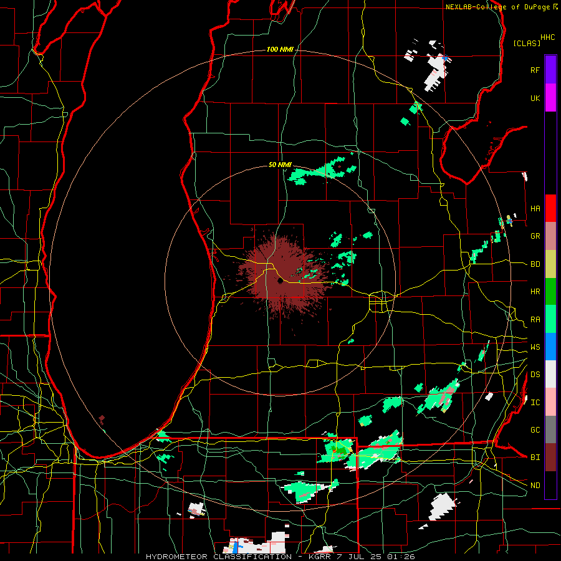Click the HA legend label

535,208
